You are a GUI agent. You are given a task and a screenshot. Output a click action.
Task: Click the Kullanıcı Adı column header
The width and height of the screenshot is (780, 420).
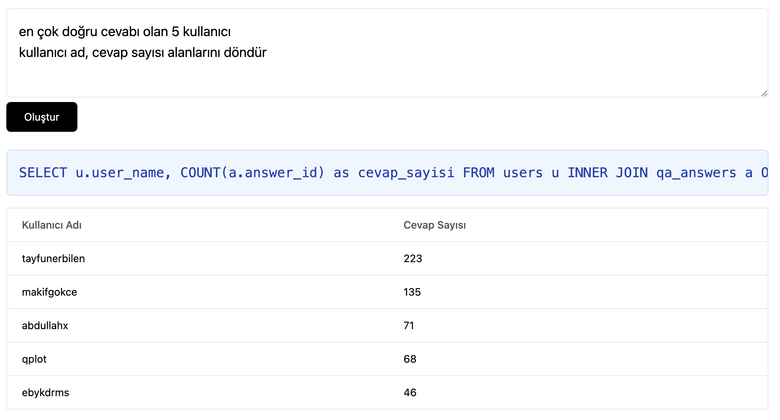pyautogui.click(x=52, y=225)
